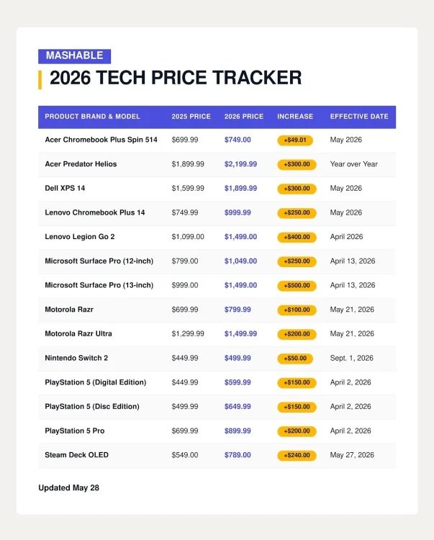
Task: Click the PlayStation 5 Pro product name
Action: [74, 431]
